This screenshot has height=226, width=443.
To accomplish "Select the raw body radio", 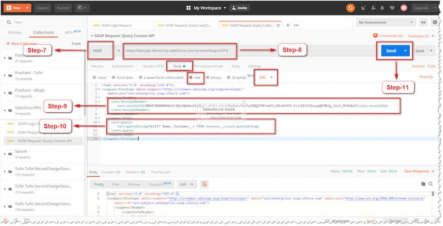I will point(191,77).
